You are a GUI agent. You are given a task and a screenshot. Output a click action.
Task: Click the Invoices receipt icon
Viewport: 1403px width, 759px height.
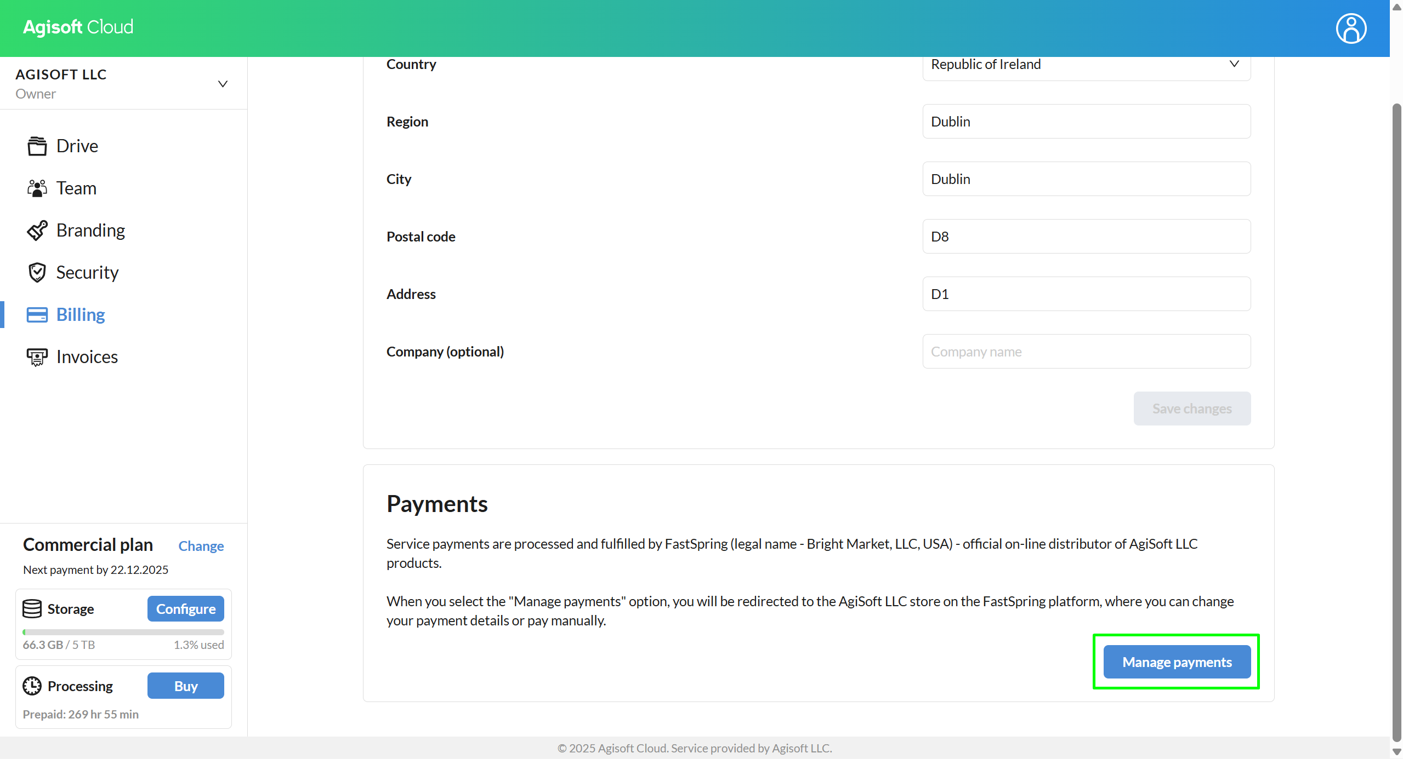click(x=37, y=357)
